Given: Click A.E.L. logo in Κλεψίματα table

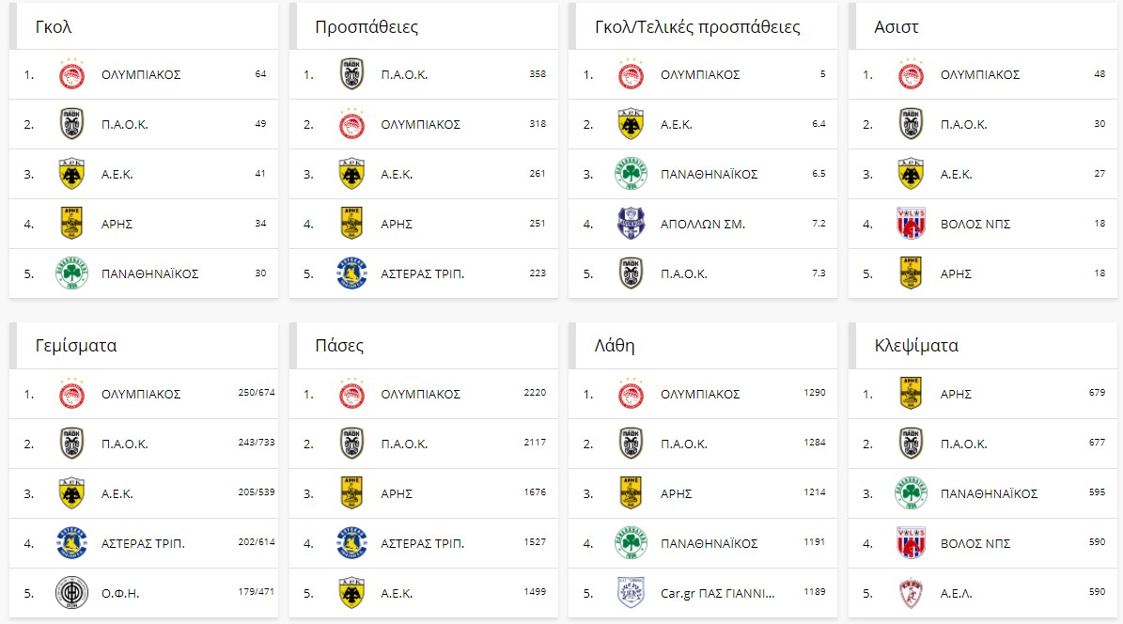Looking at the screenshot, I should 911,592.
